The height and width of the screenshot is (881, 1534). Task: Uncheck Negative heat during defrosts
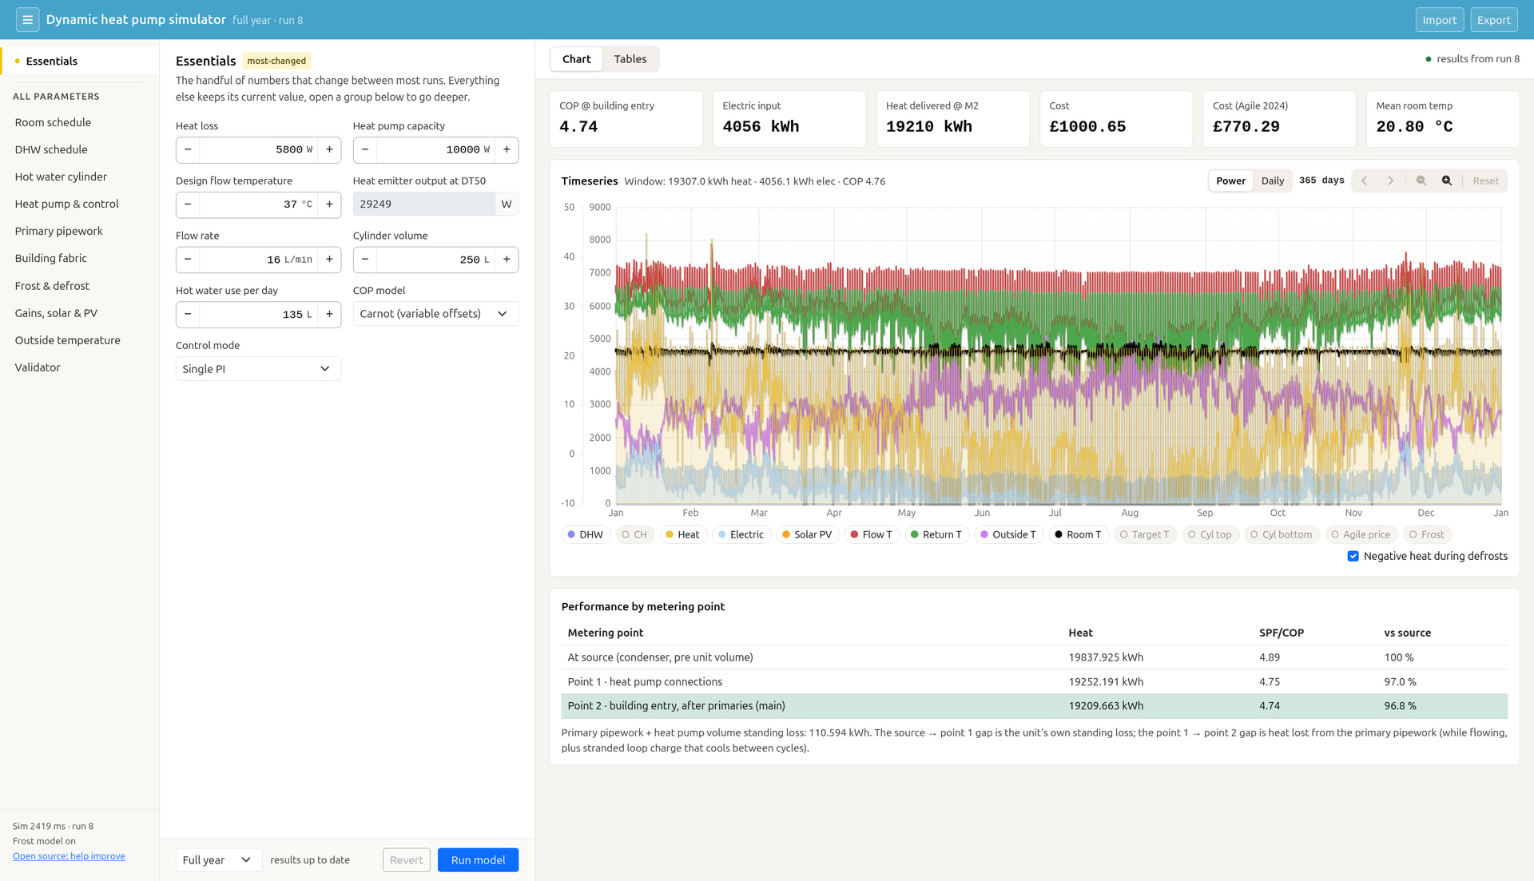1353,556
